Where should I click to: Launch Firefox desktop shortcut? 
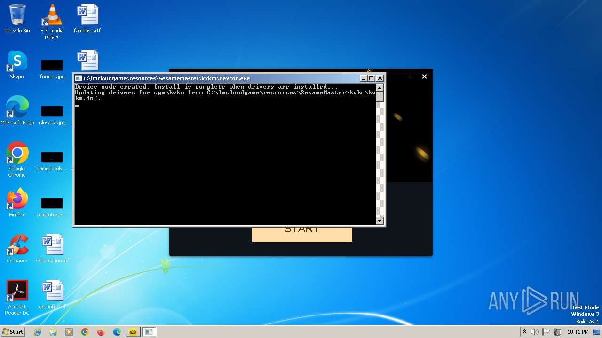click(x=17, y=203)
